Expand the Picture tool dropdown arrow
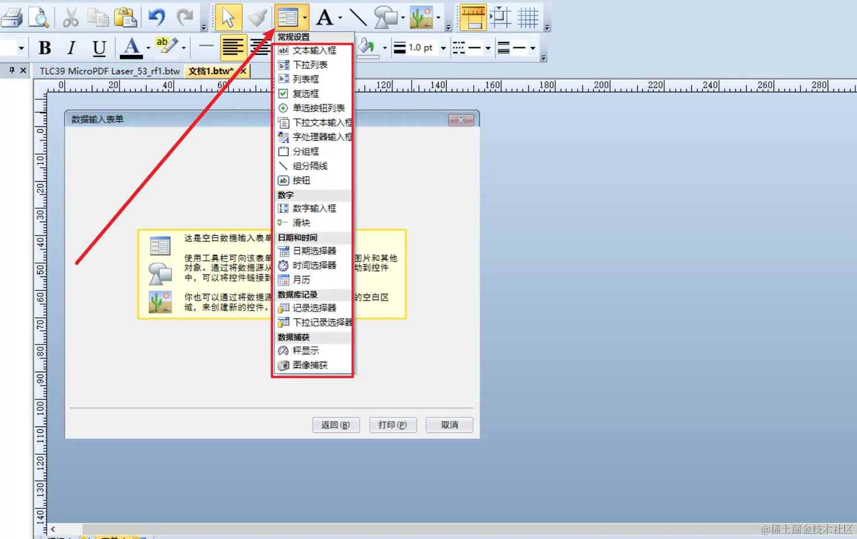The height and width of the screenshot is (539, 857). click(x=438, y=17)
